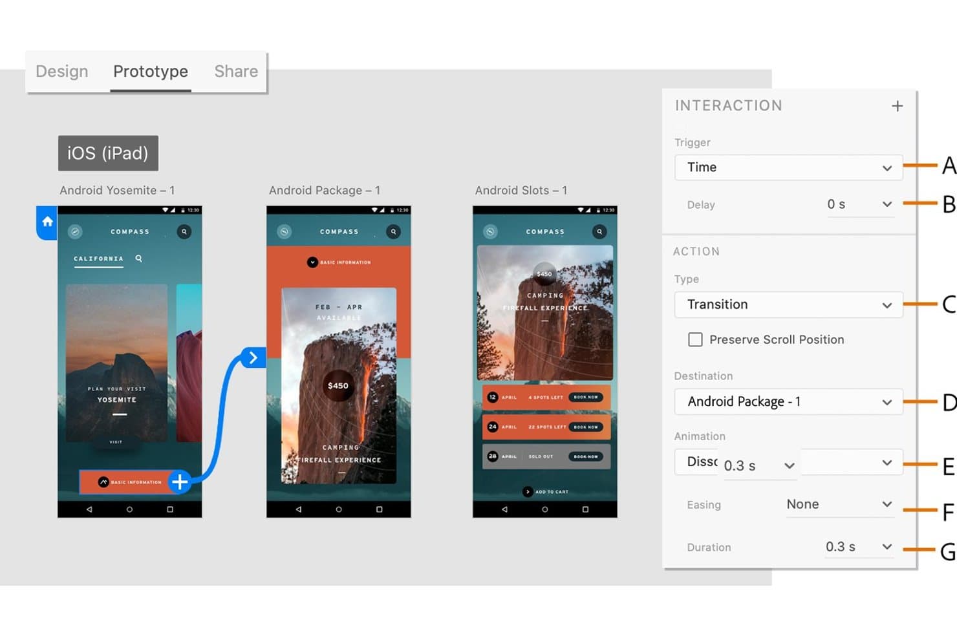
Task: Expand the action Type dropdown showing Transition
Action: point(788,304)
